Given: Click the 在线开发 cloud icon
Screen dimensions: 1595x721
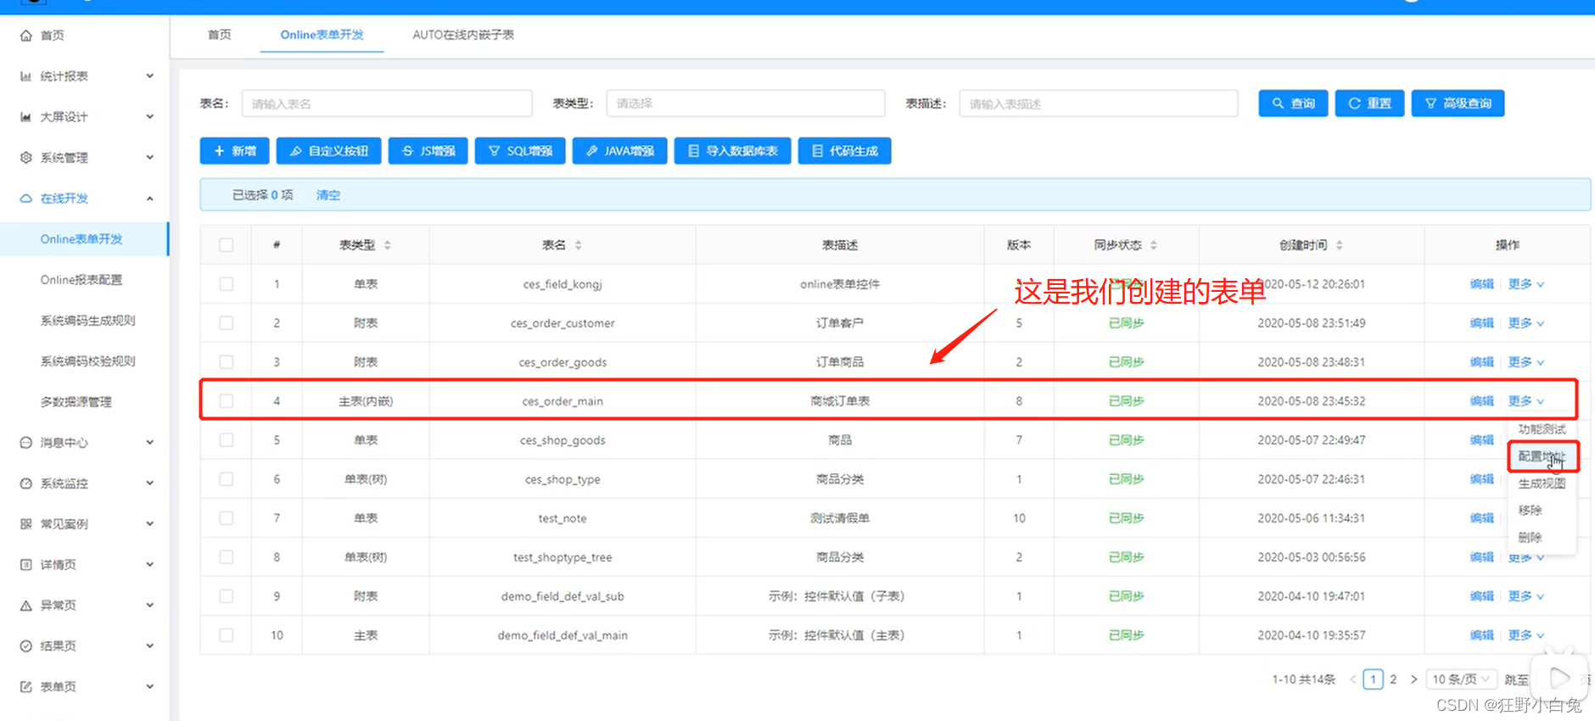Looking at the screenshot, I should click(26, 198).
